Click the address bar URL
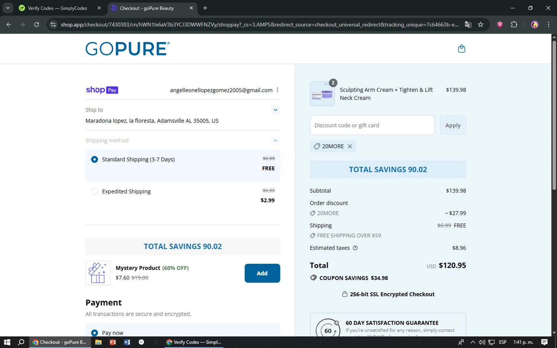The height and width of the screenshot is (348, 557). pos(260,24)
